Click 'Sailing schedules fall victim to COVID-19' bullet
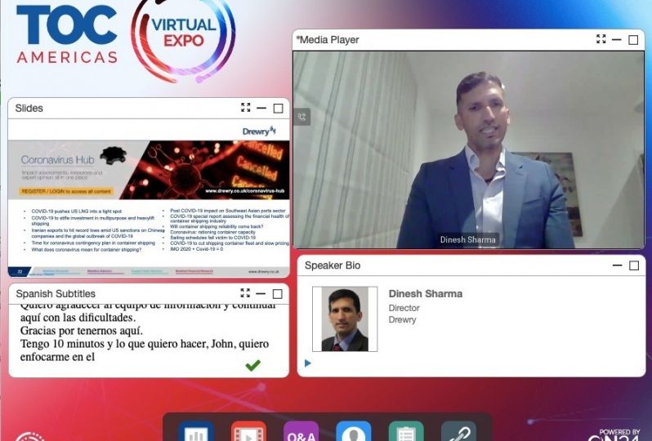The image size is (652, 441). point(213,238)
